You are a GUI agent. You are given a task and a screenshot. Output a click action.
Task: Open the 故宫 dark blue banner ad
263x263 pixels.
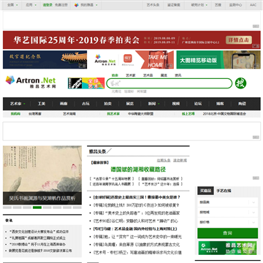pos(45,60)
